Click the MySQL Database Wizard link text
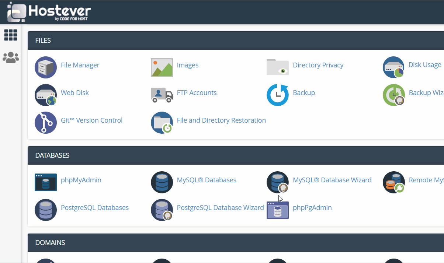This screenshot has width=444, height=263. click(332, 180)
